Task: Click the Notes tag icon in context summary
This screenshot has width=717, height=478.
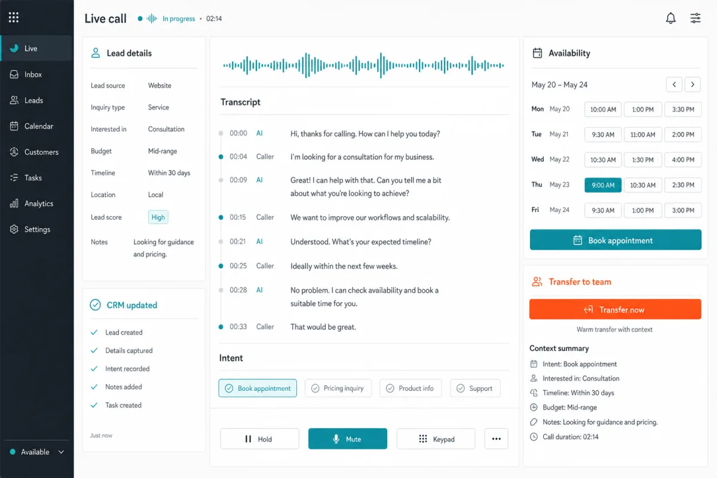Action: (534, 422)
